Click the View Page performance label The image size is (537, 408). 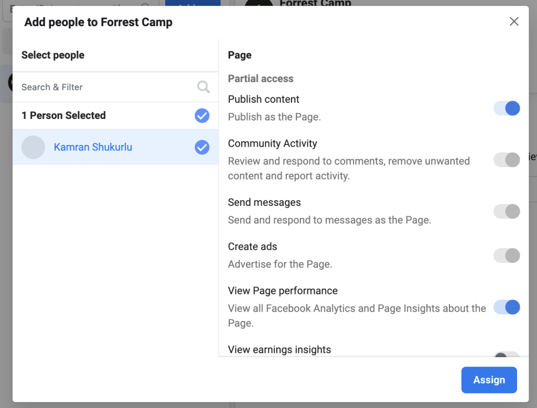[x=283, y=291]
